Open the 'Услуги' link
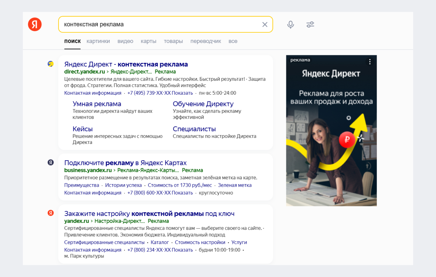436x277 pixels. (x=239, y=242)
